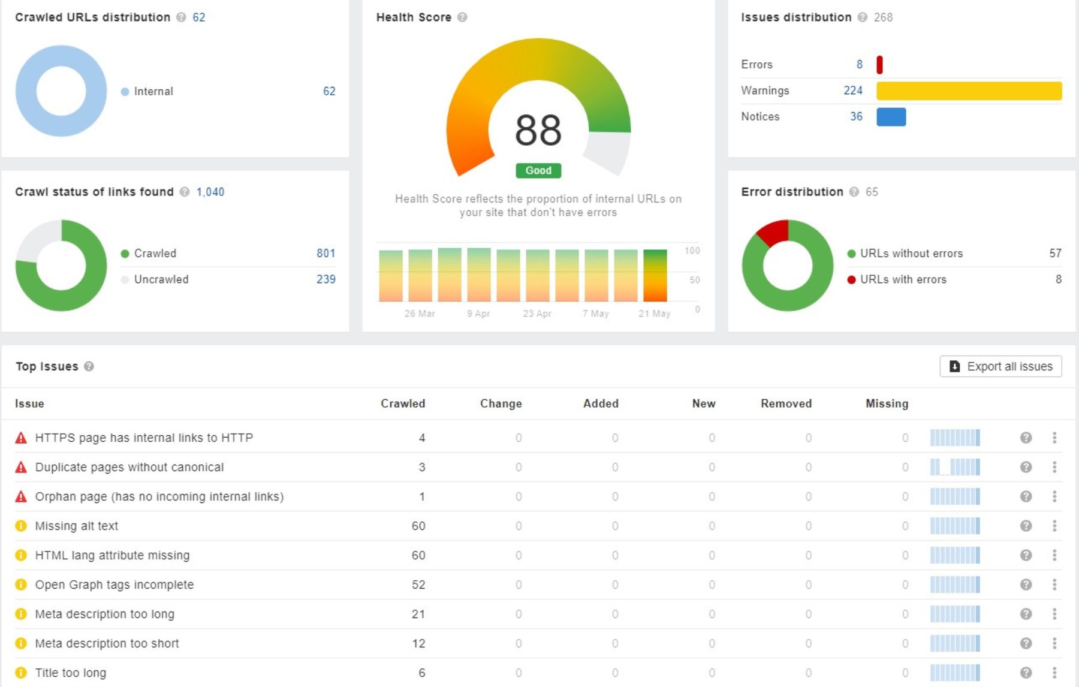Click error triangle icon of HTTPS internal links row
Viewport: 1079px width, 687px height.
21,438
